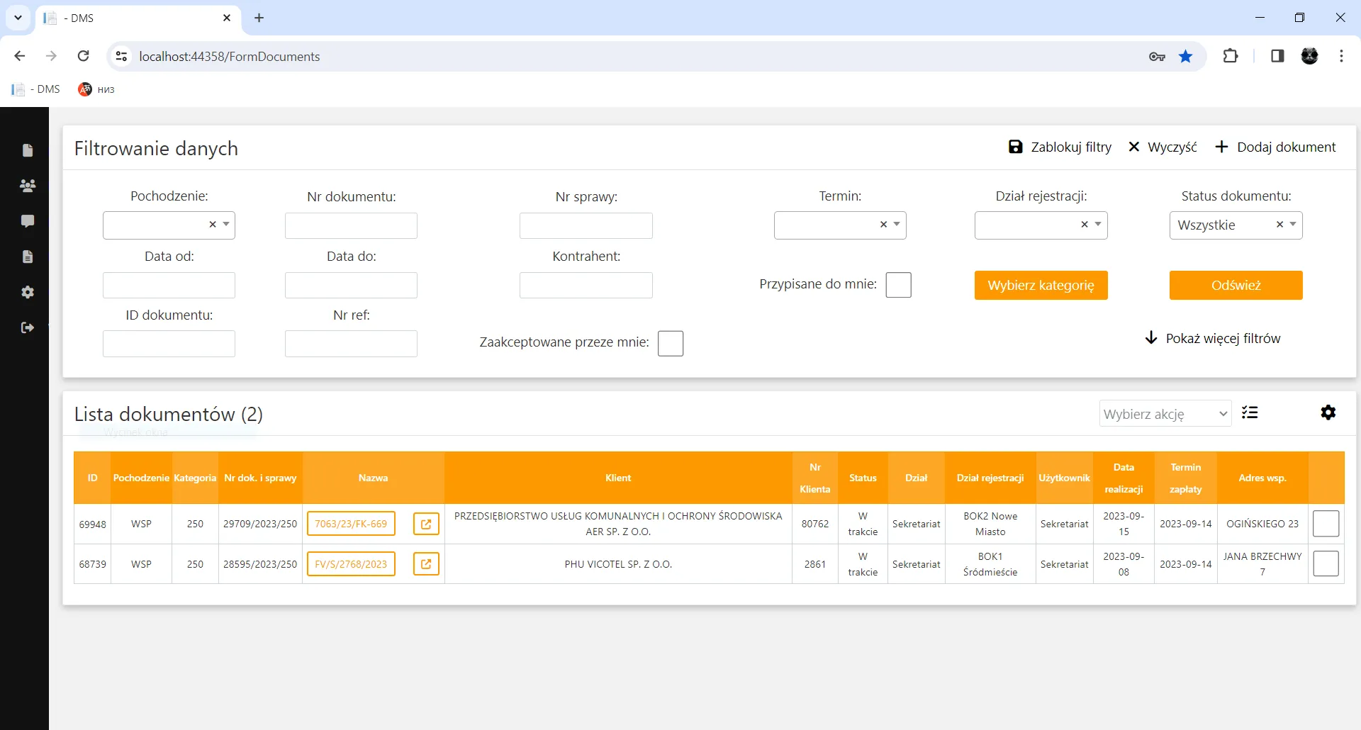Open browser extensions puzzle icon
The width and height of the screenshot is (1361, 730).
[x=1231, y=56]
